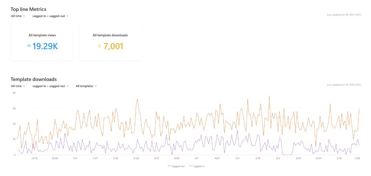Click the 2/24 x-axis label
Viewport: 371px width, 176px height.
point(136,158)
